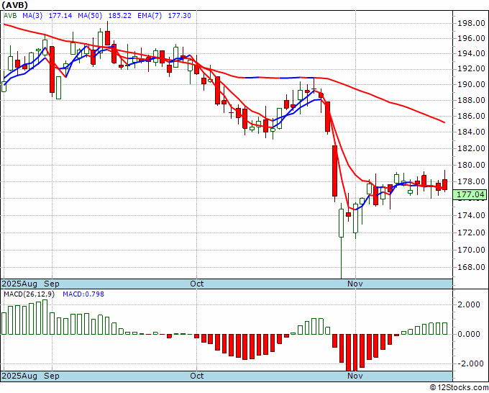Click the ©12Stocks.com credit text
The height and width of the screenshot is (393, 489).
pyautogui.click(x=459, y=388)
